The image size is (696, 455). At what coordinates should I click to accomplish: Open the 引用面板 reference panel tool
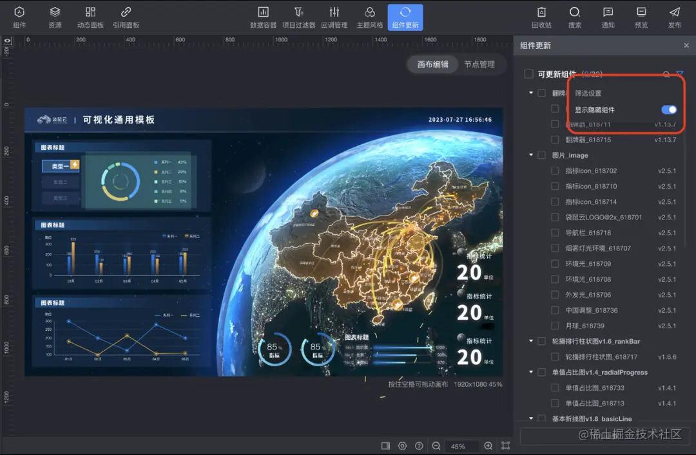click(x=126, y=17)
